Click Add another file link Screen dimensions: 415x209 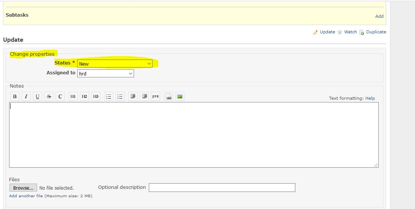point(26,196)
